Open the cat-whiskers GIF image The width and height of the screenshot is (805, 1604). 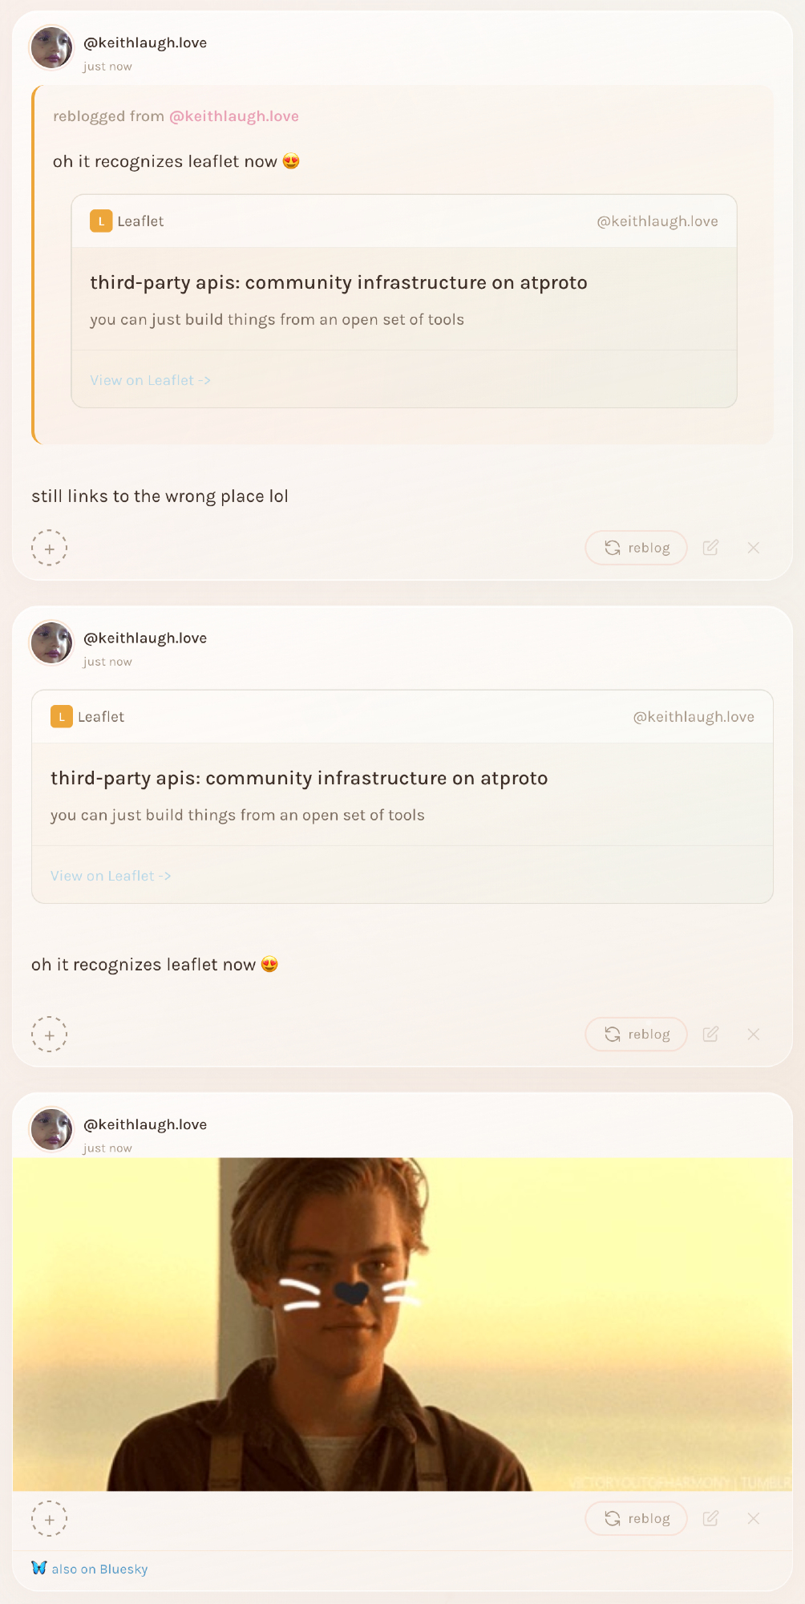click(402, 1323)
